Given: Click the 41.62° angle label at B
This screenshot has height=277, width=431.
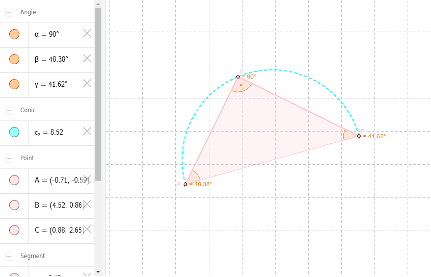Looking at the screenshot, I should point(374,136).
